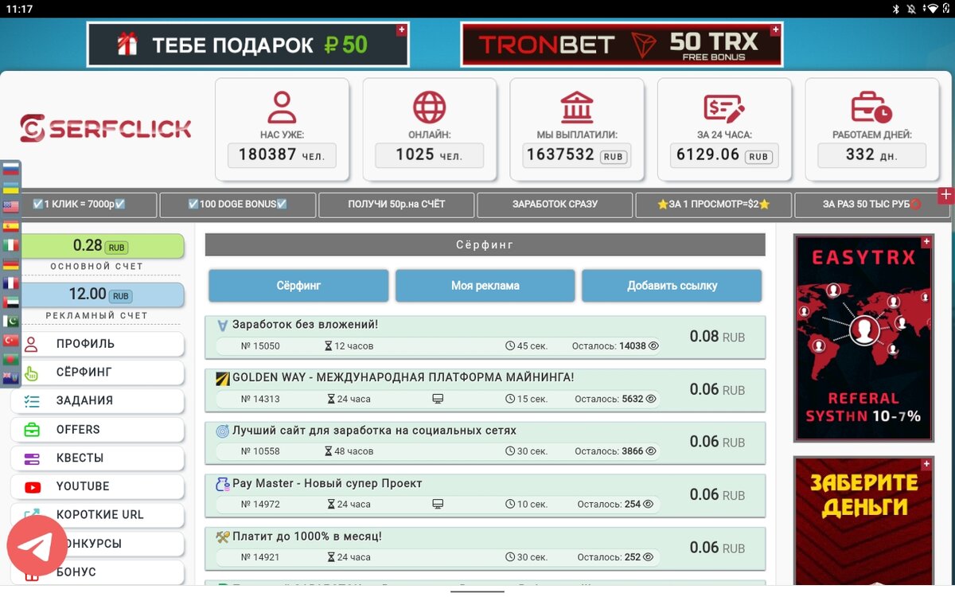Open the ЗАРАБОТОК СРАЗУ ticker link

[x=555, y=205]
